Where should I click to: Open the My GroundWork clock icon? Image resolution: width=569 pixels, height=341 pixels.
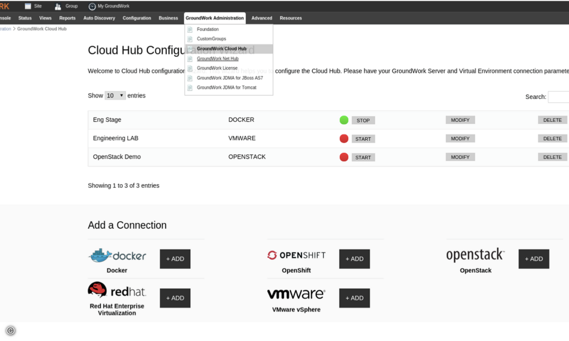point(92,7)
